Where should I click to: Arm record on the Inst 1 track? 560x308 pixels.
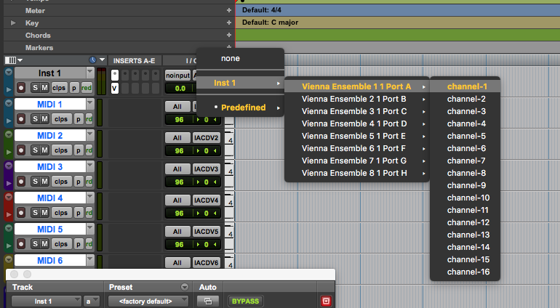point(21,88)
